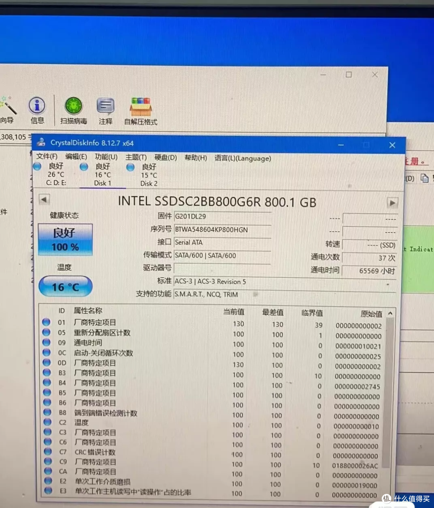Open the 文件(F) menu
Viewport: 434px width, 508px height.
pos(47,156)
